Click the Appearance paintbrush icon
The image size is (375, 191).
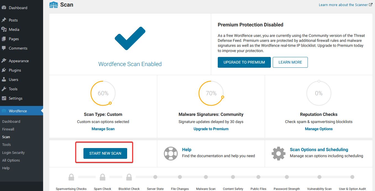4,61
